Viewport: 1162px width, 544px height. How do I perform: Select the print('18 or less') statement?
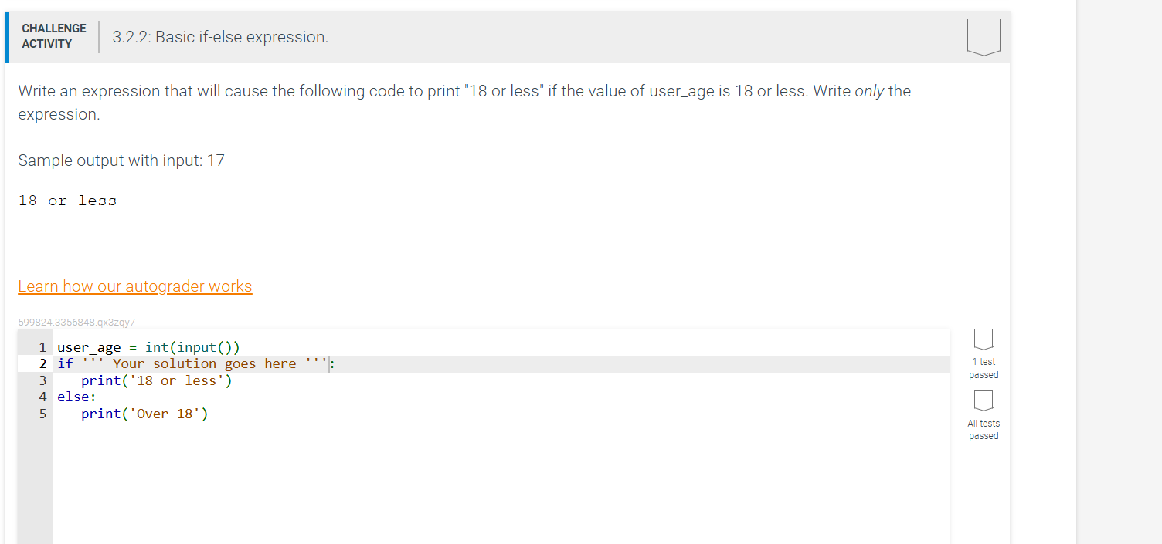[156, 380]
